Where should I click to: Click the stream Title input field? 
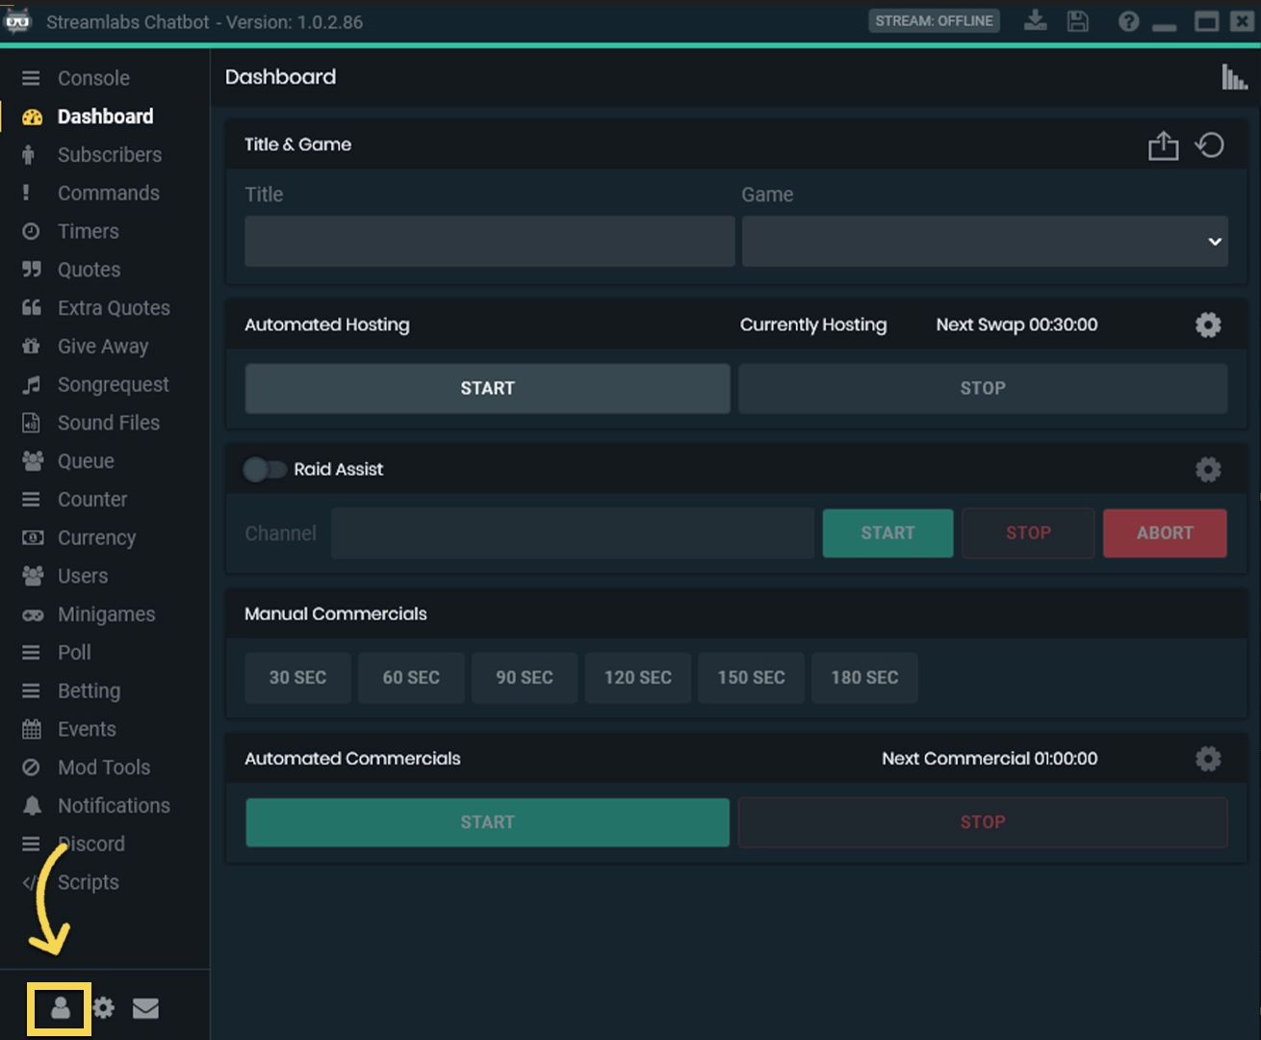tap(489, 241)
